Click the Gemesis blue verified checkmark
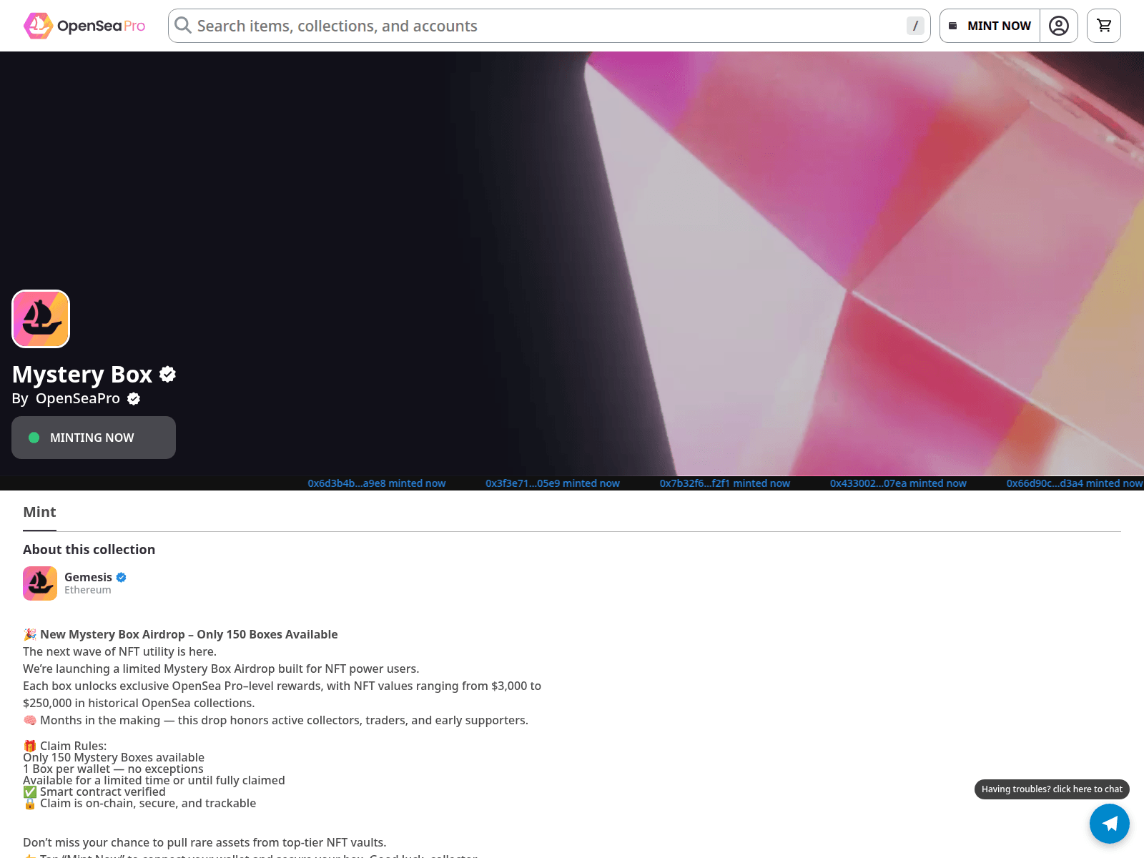Image resolution: width=1144 pixels, height=858 pixels. [x=122, y=578]
